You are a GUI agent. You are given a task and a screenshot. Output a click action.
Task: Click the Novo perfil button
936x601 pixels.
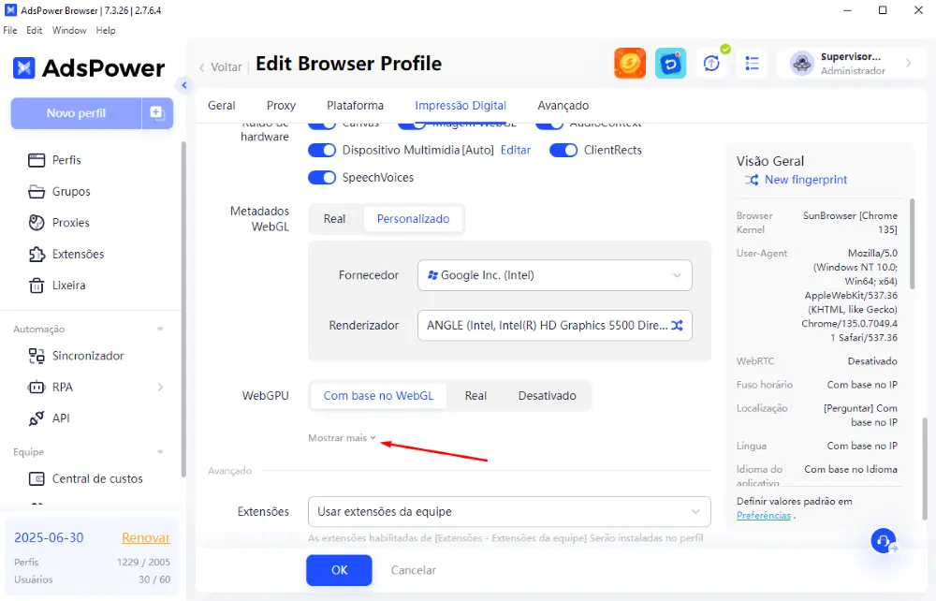tap(76, 113)
